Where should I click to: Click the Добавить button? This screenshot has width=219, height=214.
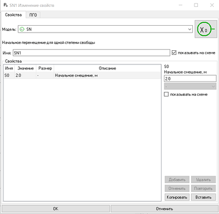[177, 180]
